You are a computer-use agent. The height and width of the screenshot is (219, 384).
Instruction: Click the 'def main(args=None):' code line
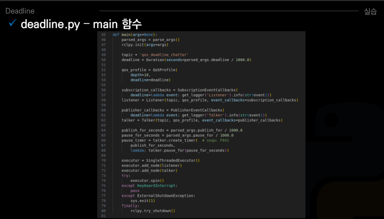135,35
